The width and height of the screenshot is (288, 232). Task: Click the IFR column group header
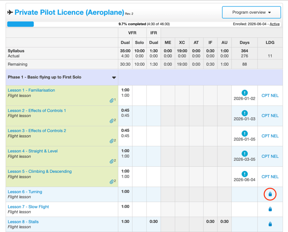tap(153, 33)
